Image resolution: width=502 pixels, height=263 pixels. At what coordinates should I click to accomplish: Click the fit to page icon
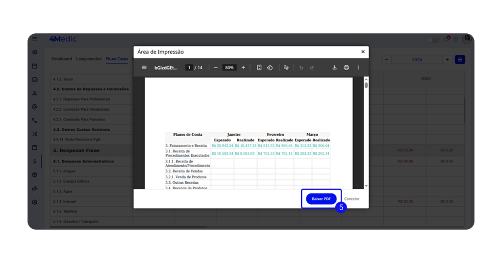[259, 68]
